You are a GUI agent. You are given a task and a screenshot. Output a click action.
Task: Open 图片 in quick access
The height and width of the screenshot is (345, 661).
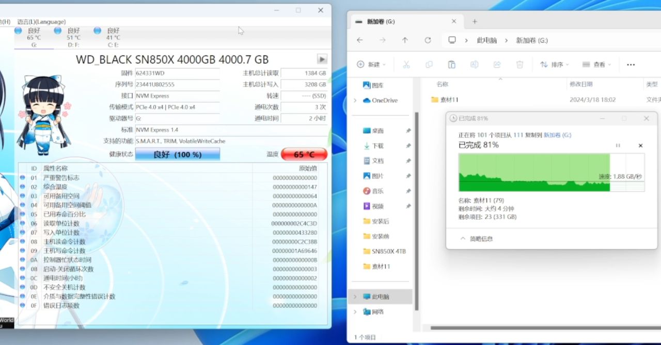[377, 176]
